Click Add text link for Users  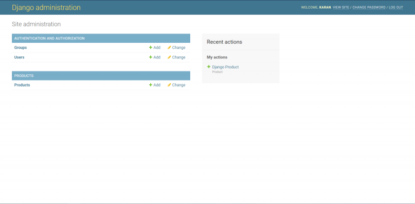[157, 57]
